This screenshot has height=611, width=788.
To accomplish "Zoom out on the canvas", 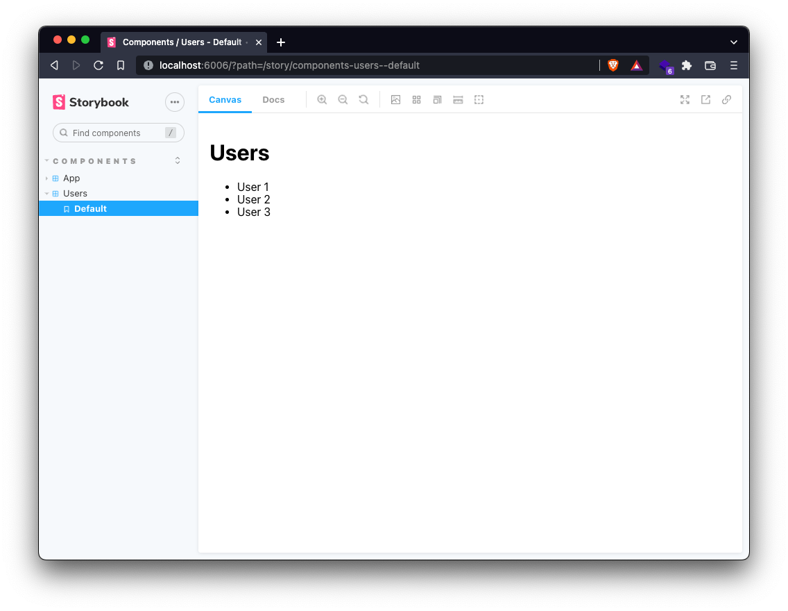I will click(343, 99).
